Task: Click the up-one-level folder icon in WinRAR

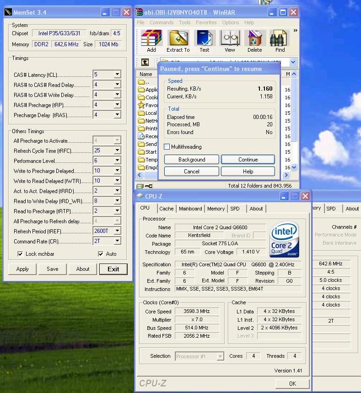Action: pyautogui.click(x=145, y=62)
